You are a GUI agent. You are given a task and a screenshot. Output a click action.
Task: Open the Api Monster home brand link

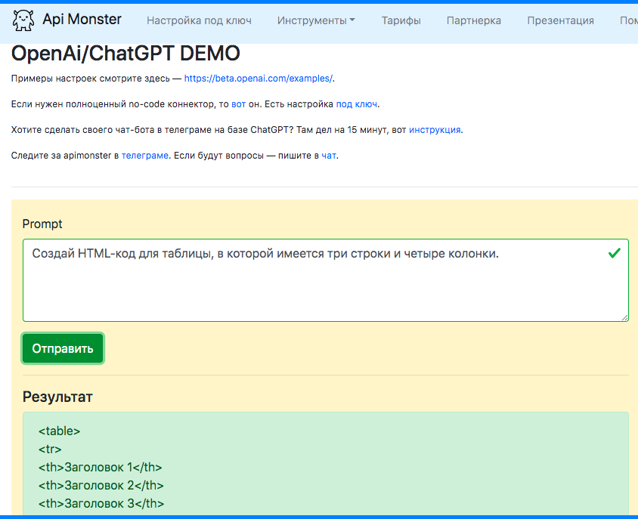click(82, 19)
